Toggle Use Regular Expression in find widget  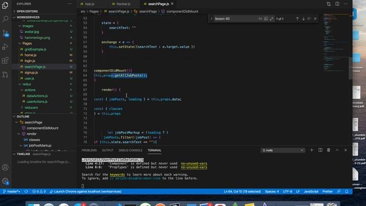point(272,19)
